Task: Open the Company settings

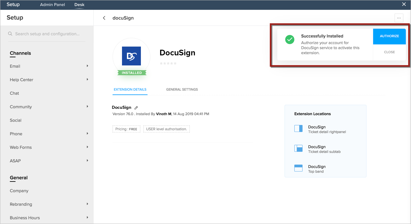Action: click(x=19, y=191)
